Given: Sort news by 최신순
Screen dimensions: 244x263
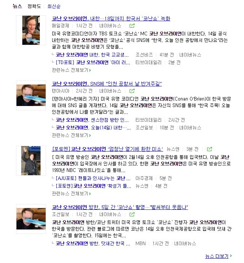Looking at the screenshot, I should pyautogui.click(x=54, y=6).
